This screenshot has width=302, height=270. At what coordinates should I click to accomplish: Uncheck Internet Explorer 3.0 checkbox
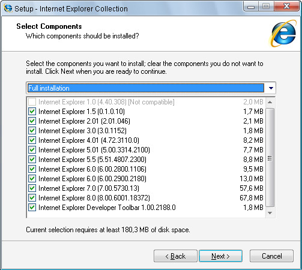click(x=32, y=131)
